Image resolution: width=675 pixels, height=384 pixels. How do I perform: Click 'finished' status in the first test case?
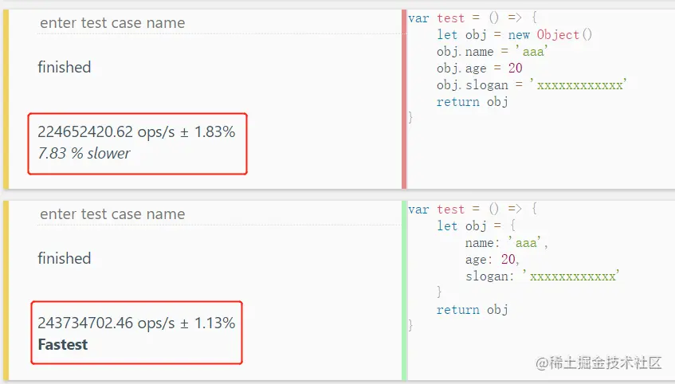64,67
